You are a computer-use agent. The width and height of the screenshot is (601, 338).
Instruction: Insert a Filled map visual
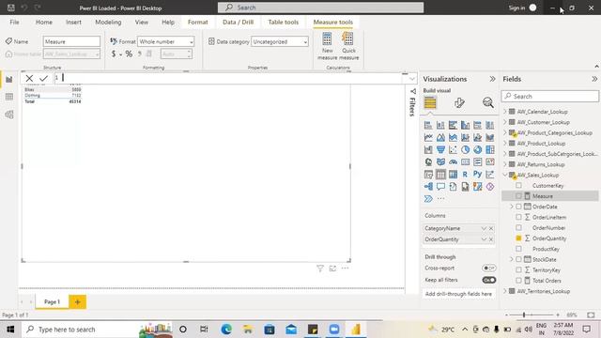[x=440, y=162]
